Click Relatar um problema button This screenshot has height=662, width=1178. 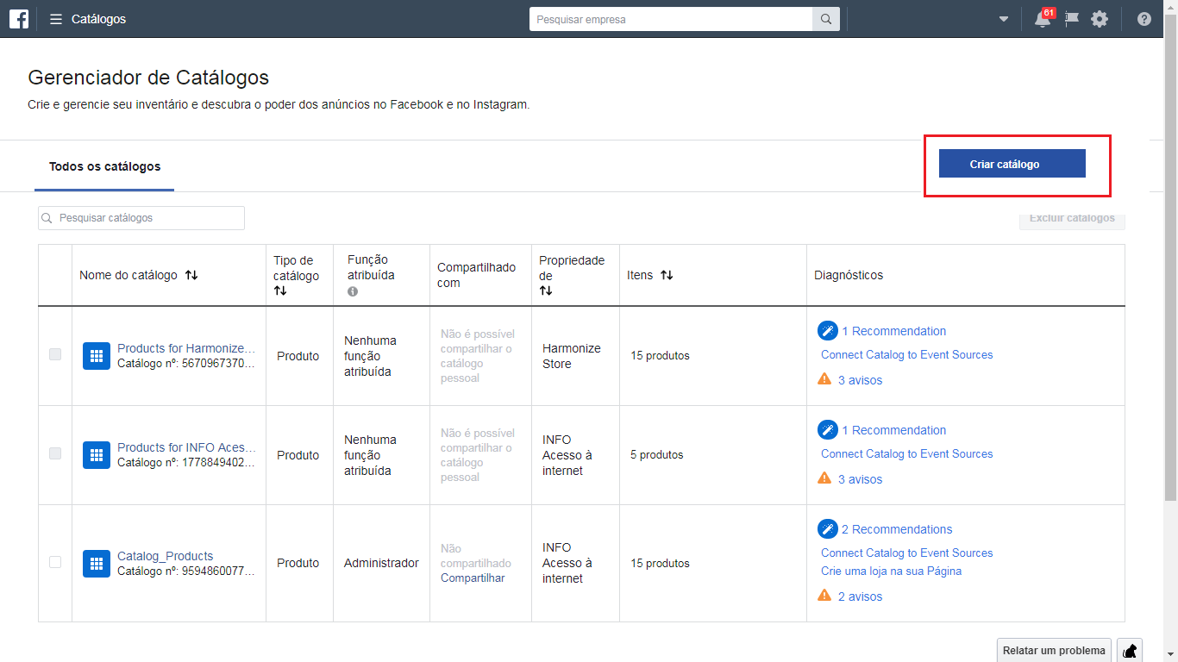[x=1054, y=651]
